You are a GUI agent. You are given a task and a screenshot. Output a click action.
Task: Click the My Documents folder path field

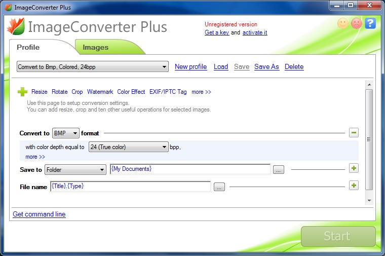(x=190, y=169)
